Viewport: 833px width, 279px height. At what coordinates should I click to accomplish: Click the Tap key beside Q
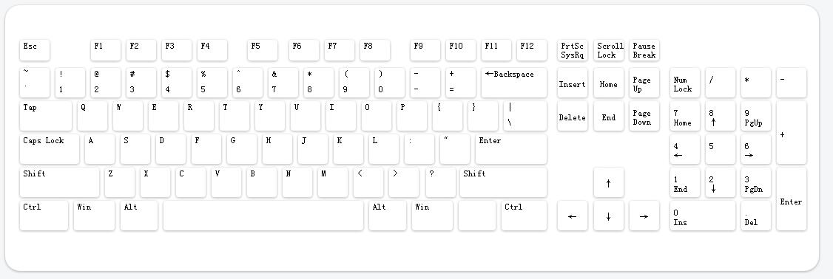pyautogui.click(x=46, y=116)
